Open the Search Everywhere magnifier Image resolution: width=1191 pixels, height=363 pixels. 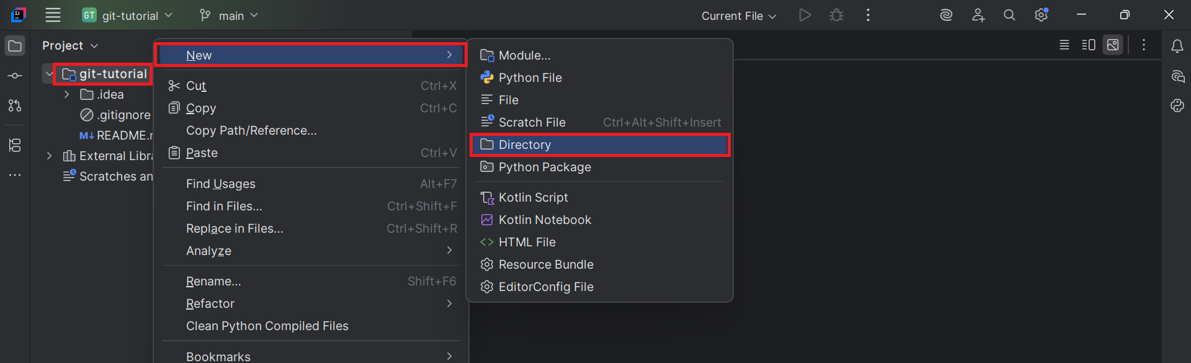pos(1009,16)
